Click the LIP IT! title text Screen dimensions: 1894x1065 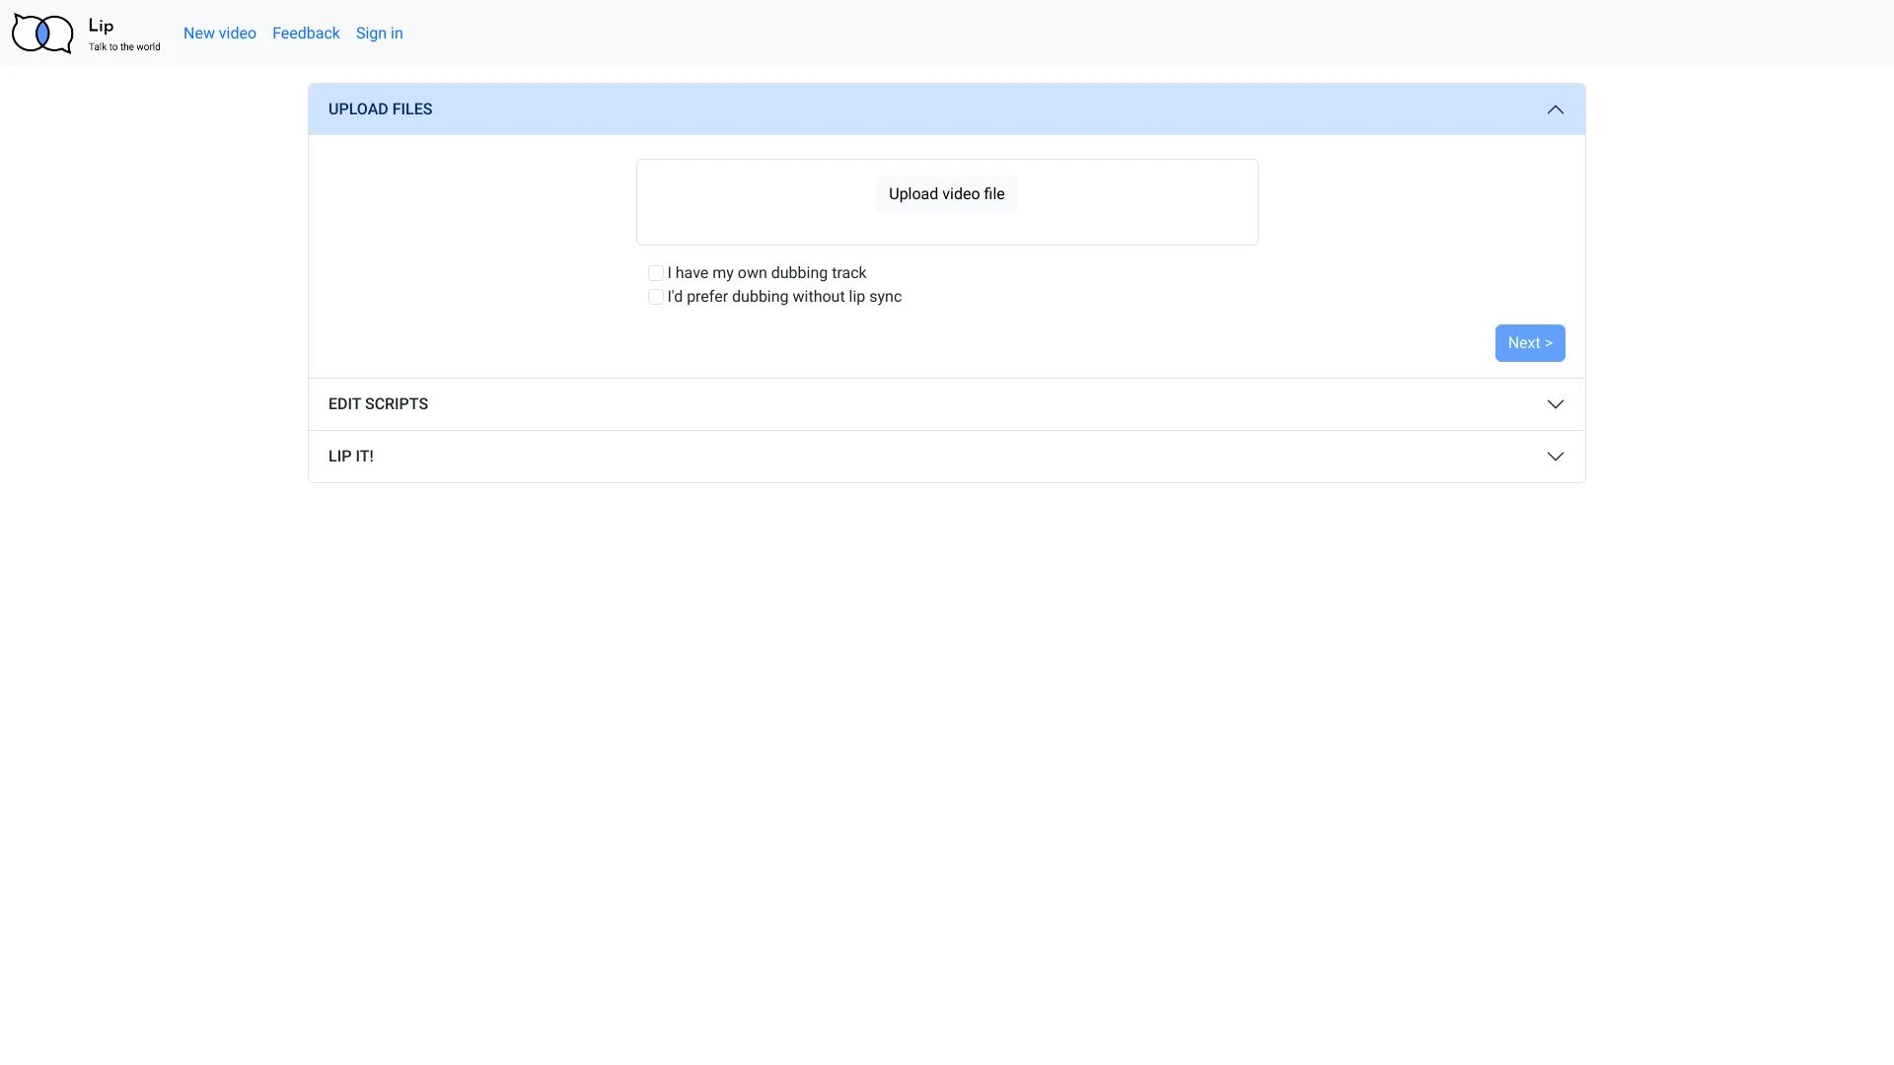coord(350,457)
